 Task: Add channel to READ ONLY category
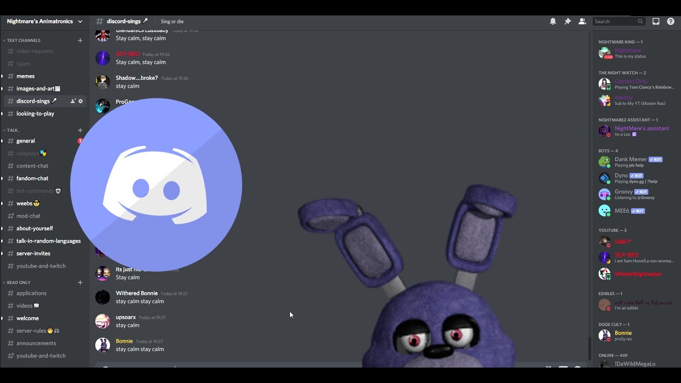(x=80, y=282)
